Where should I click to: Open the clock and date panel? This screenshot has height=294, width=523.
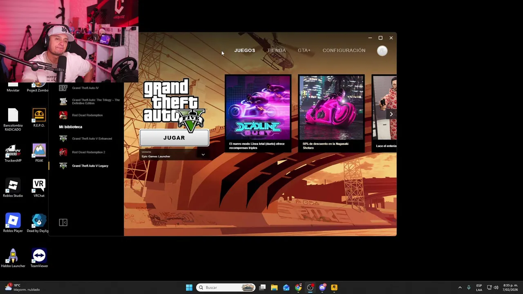coord(510,287)
